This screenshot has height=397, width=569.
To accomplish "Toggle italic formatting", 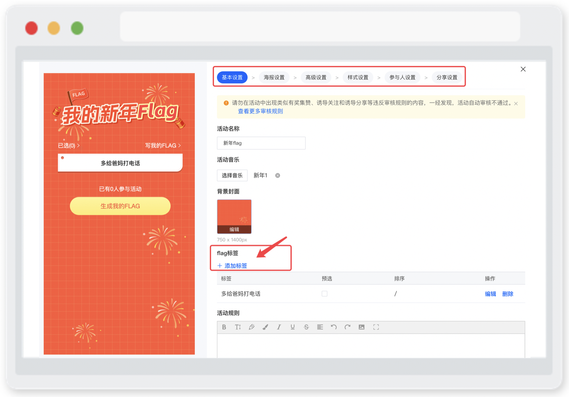I will coord(279,327).
